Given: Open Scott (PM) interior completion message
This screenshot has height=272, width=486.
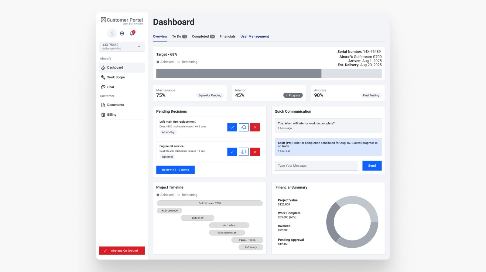Looking at the screenshot, I should (328, 147).
